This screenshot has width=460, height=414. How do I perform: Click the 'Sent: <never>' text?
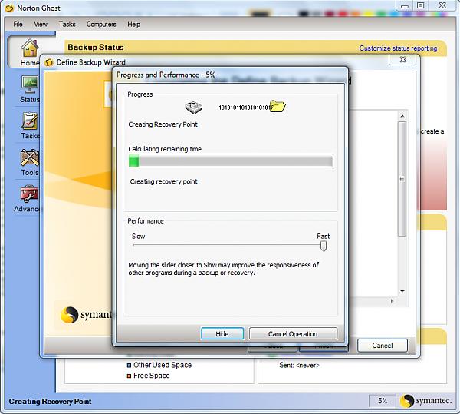(299, 365)
